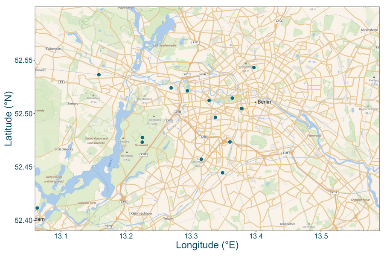Click the 13.3 longitude tick label
Screen dimensions: 384x256
click(191, 236)
